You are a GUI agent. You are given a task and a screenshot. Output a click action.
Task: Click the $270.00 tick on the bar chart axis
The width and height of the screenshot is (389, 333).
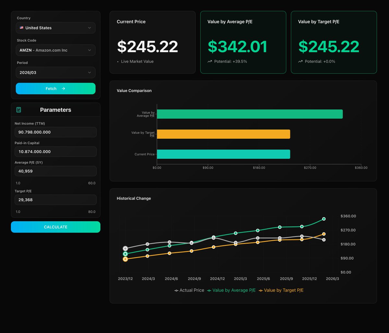click(310, 168)
